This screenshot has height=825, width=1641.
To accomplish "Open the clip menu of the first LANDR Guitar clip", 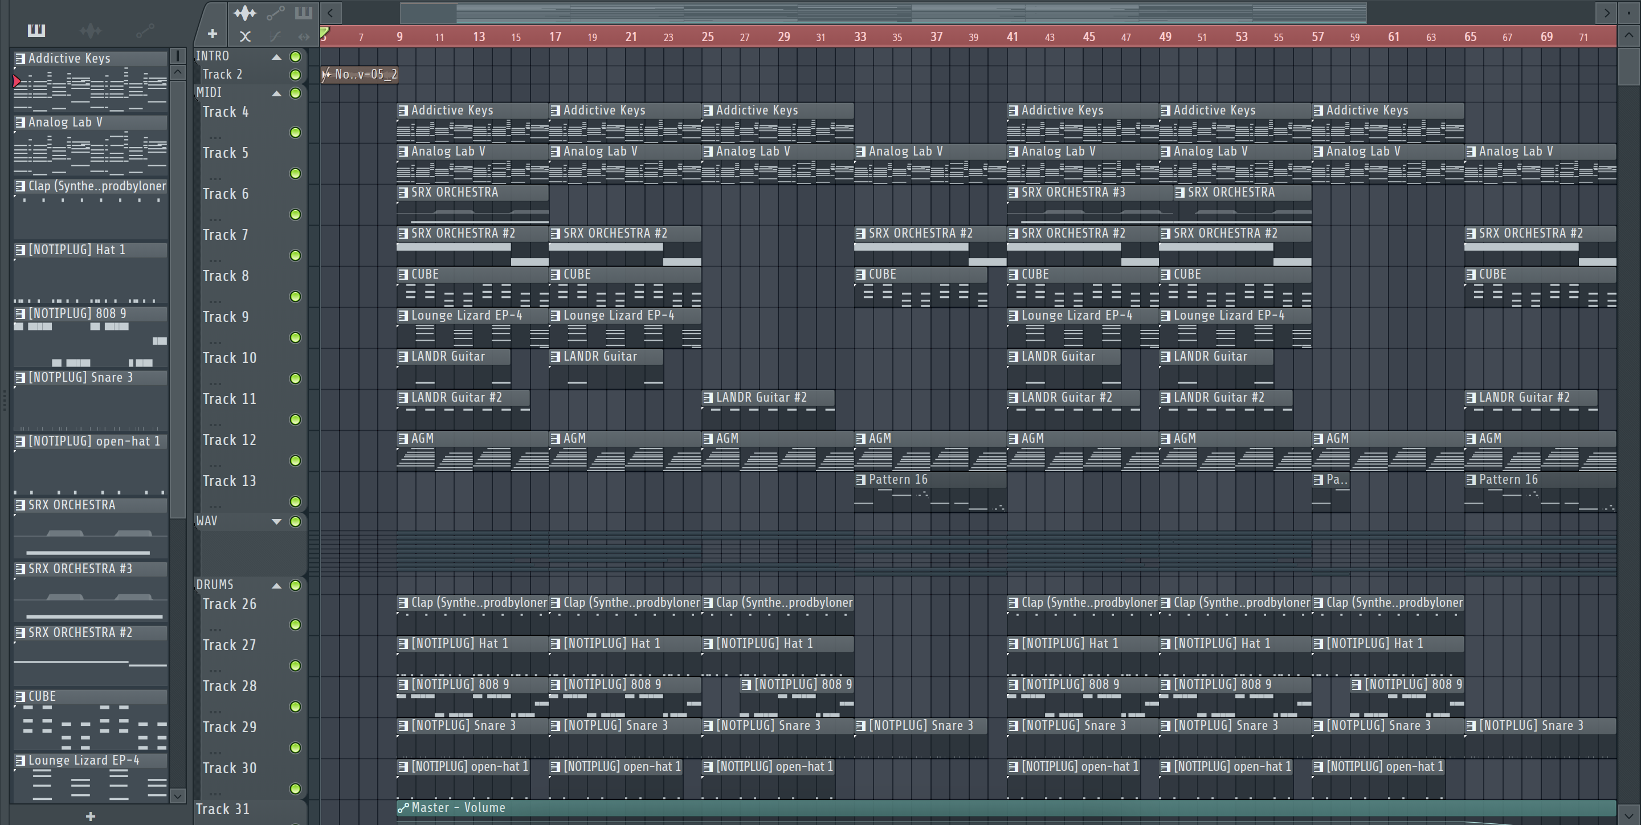I will click(x=403, y=357).
